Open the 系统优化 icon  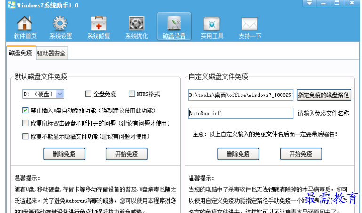[137, 27]
